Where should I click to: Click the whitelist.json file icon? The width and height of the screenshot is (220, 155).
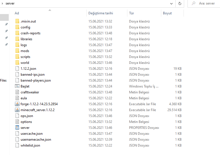pos(17,145)
